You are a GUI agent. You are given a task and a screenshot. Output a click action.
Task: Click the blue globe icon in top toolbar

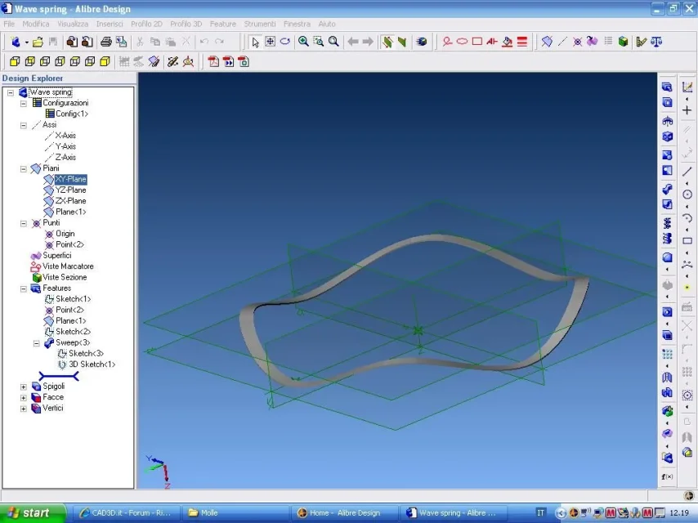422,42
